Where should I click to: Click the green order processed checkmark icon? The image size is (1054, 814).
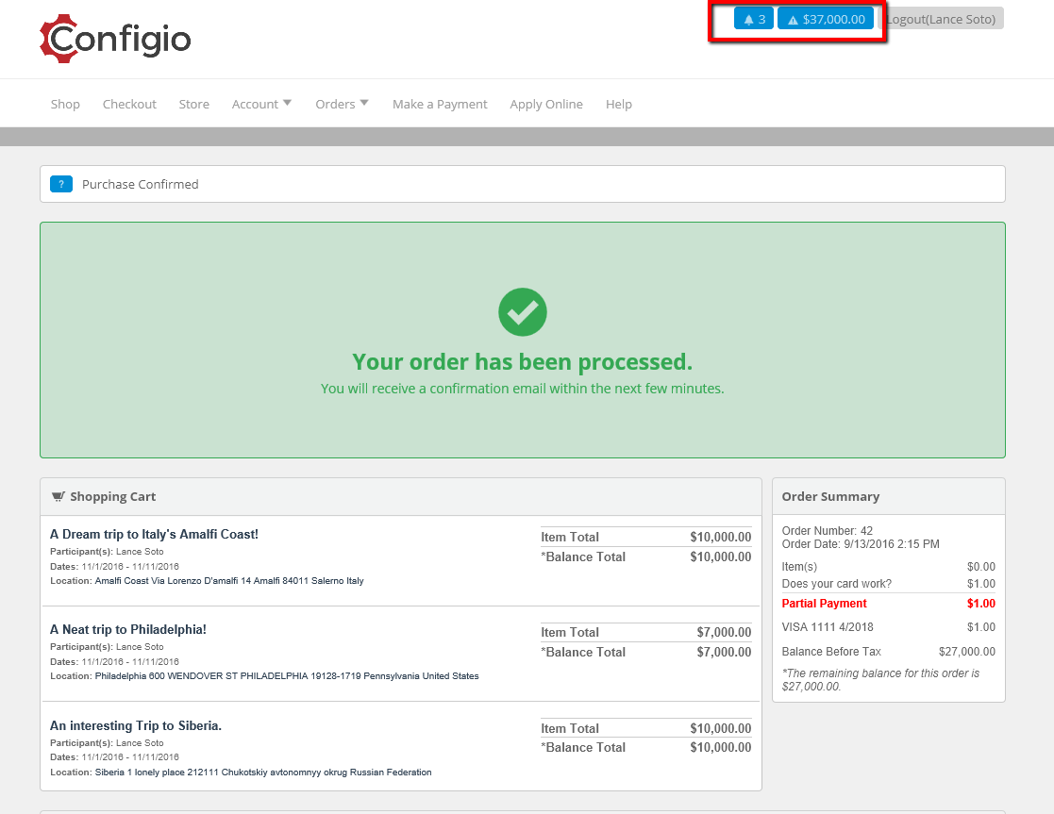[523, 312]
